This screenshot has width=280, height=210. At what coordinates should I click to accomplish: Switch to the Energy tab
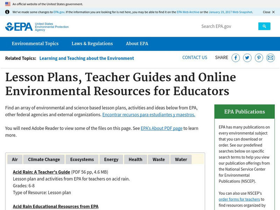tap(111, 160)
